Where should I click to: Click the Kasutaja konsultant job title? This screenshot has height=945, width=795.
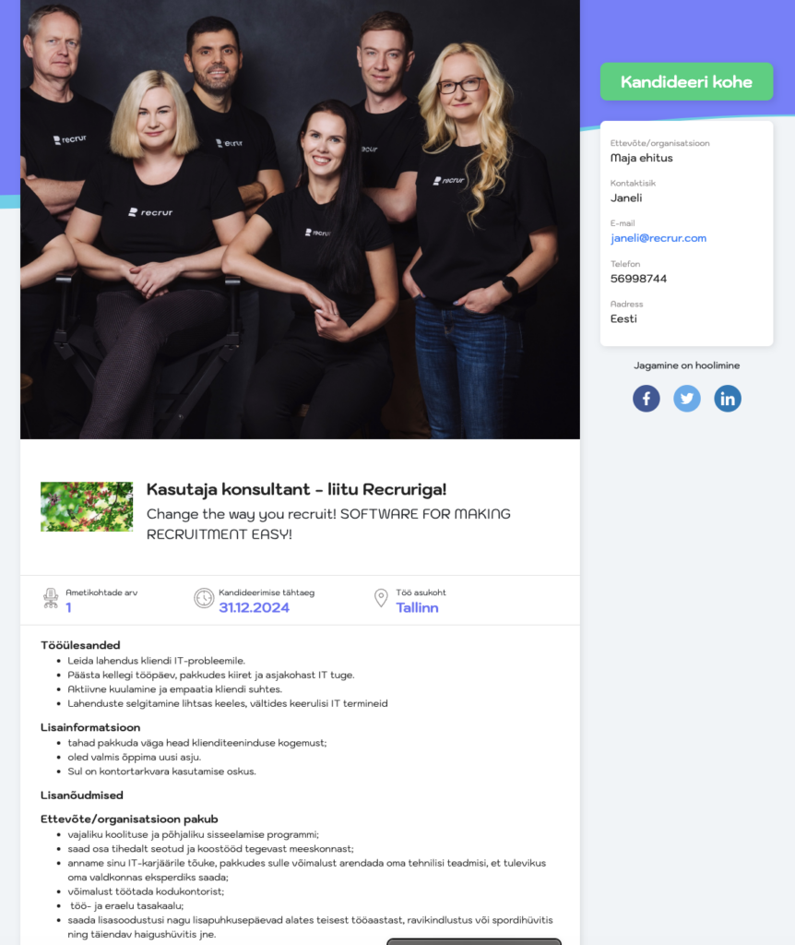coord(296,489)
